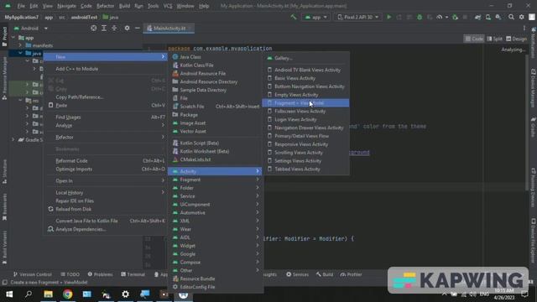The height and width of the screenshot is (302, 537).
Task: Open the Android project view dropdown
Action: coord(31,28)
